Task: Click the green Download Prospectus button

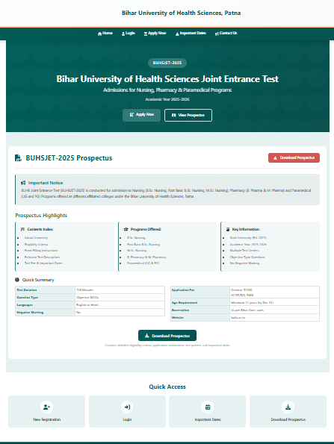Action: [167, 336]
